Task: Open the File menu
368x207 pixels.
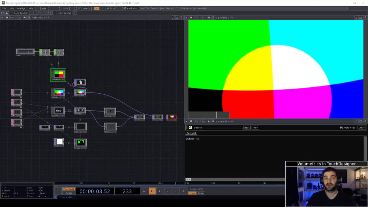Action: [4, 8]
